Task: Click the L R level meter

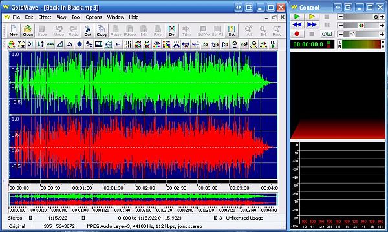Action: (x=361, y=44)
